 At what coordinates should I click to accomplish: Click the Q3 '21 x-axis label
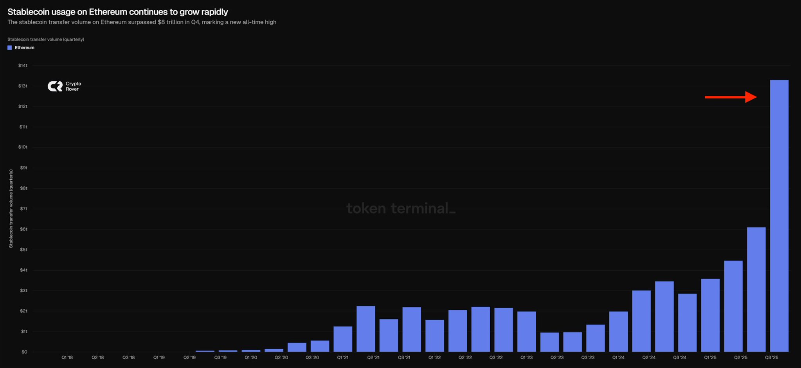404,357
